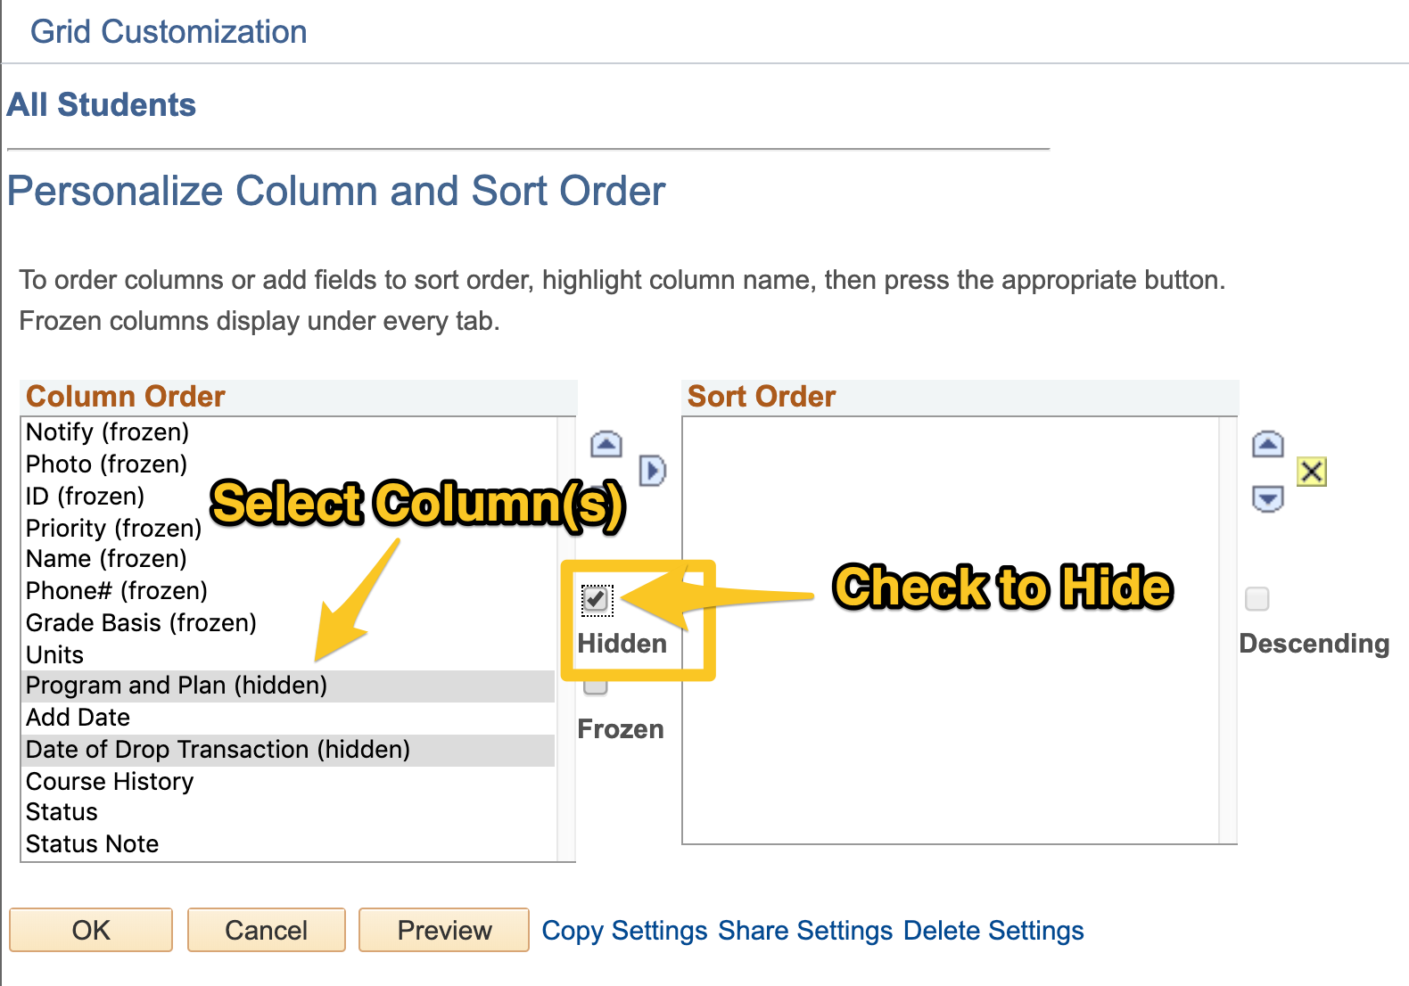Click the yellow X remove-from-sort icon

click(1311, 471)
